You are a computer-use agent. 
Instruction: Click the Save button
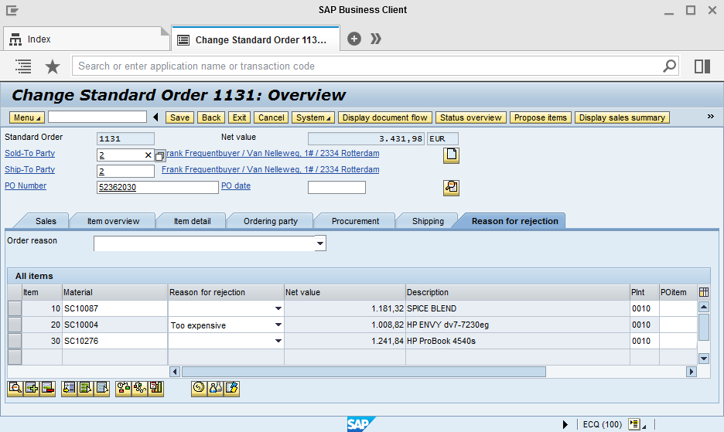[179, 117]
